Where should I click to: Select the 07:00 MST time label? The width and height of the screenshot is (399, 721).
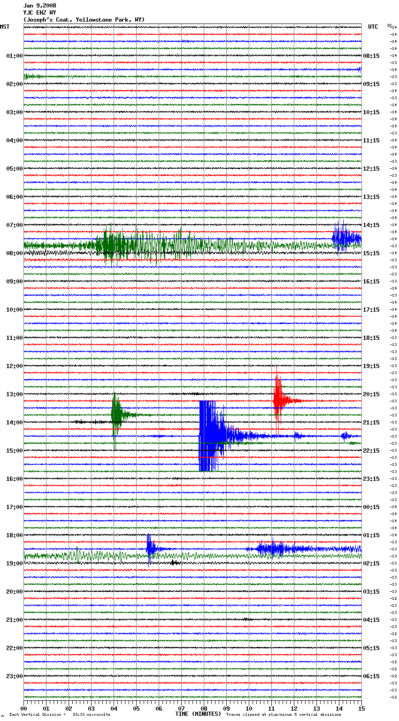(15, 225)
